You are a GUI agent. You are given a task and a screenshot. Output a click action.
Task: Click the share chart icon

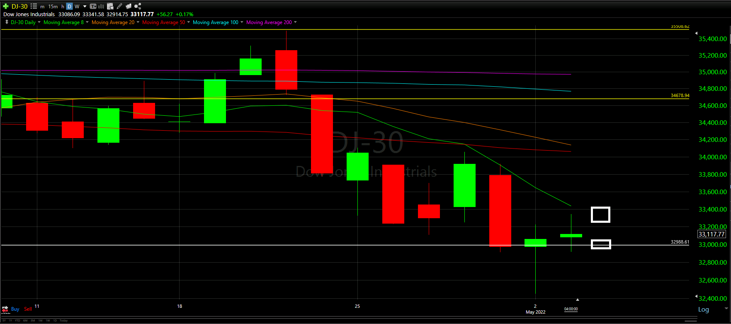(x=138, y=6)
